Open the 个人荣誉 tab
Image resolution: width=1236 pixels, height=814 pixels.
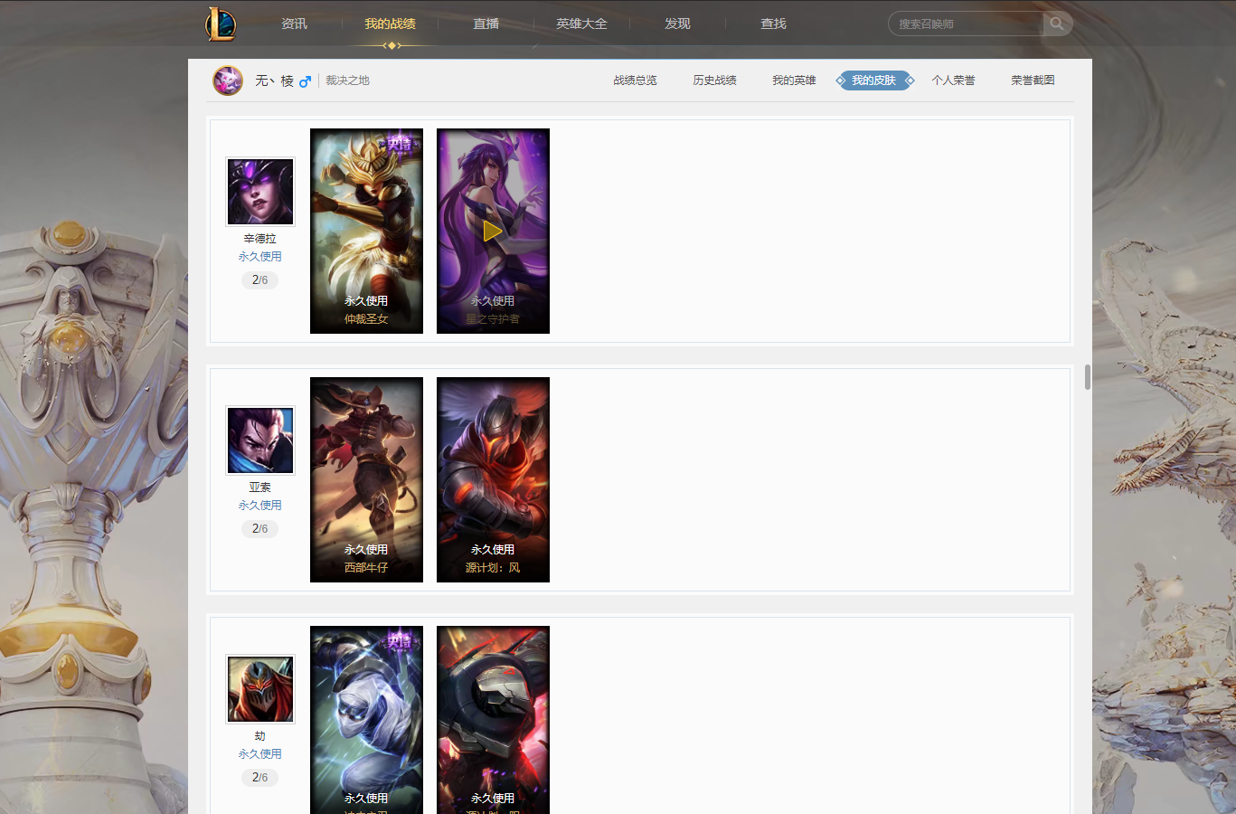click(953, 80)
